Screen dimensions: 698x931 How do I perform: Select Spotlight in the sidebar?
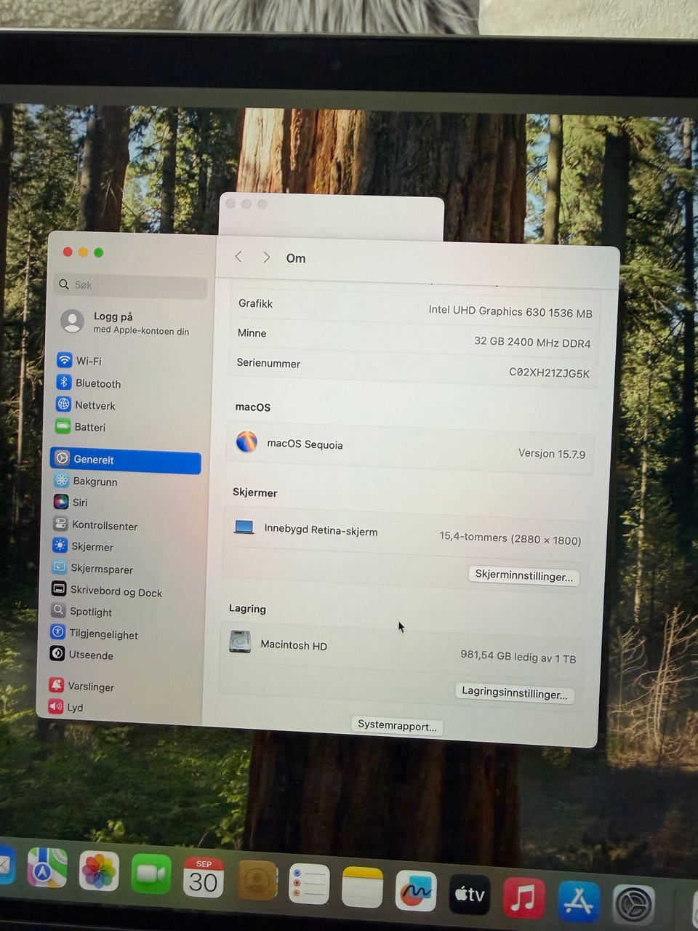[81, 611]
